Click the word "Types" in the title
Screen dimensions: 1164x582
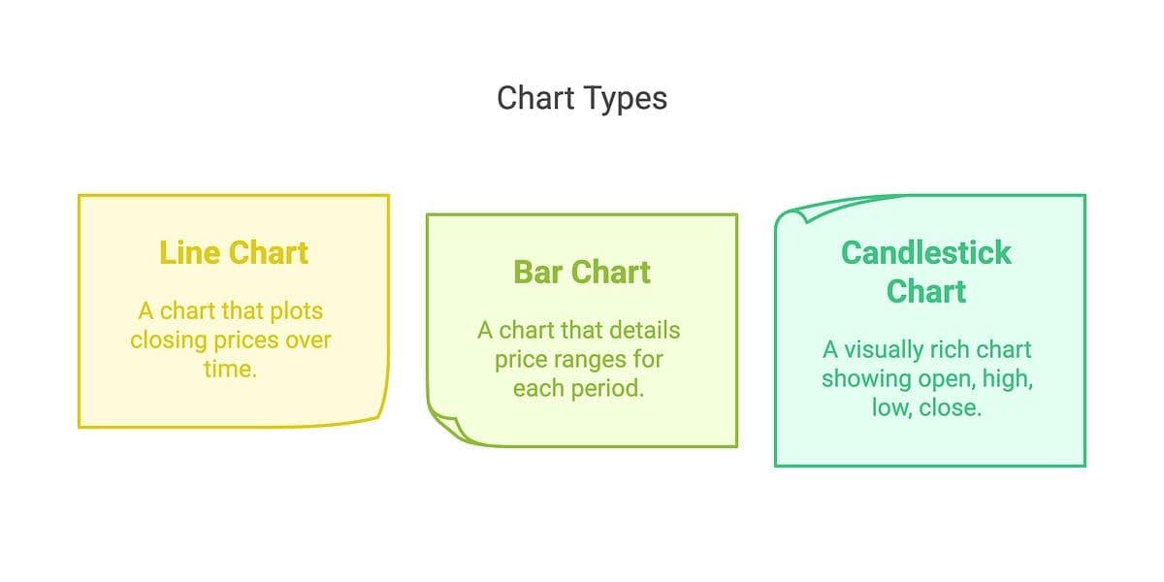click(624, 98)
